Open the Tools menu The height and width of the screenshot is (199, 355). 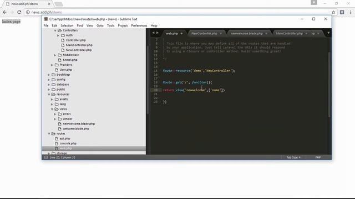tap(111, 25)
